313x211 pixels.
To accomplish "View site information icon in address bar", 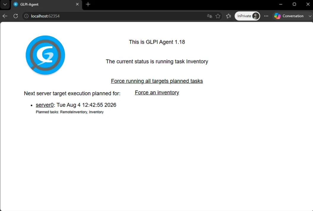I will pos(26,16).
